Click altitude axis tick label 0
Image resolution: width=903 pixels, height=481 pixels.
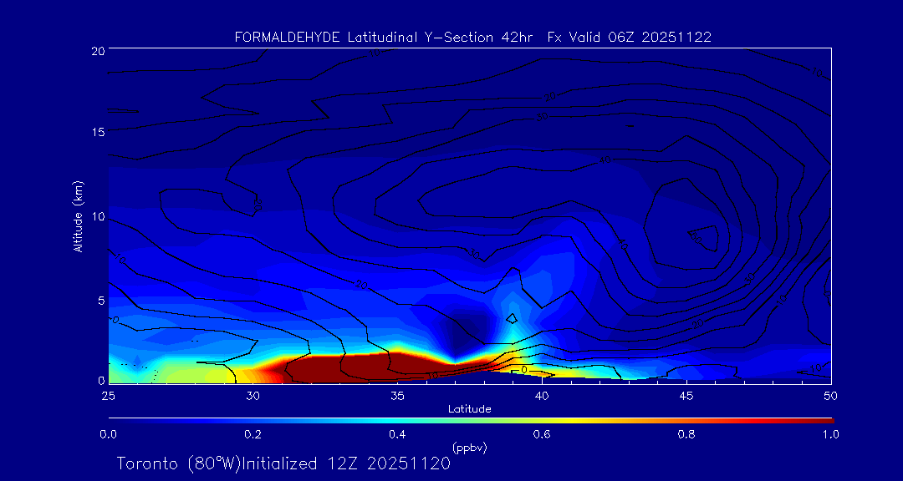(x=101, y=380)
